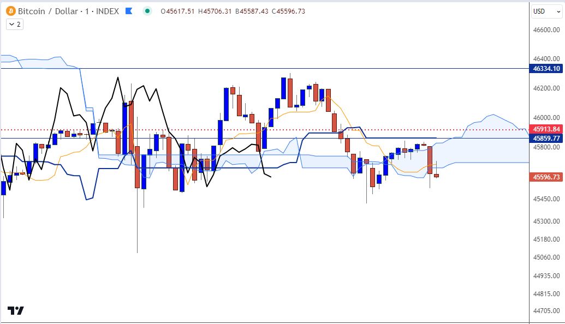Click the O45617.51 open value
The width and height of the screenshot is (565, 324).
click(x=177, y=11)
